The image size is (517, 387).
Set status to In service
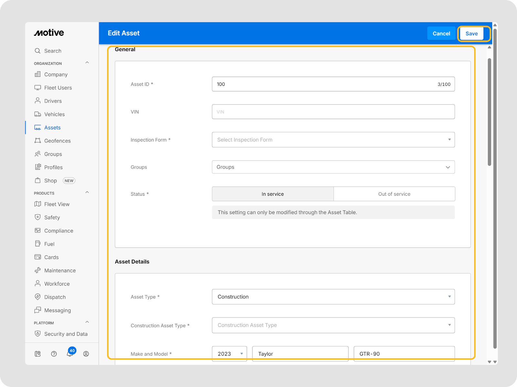tap(272, 194)
